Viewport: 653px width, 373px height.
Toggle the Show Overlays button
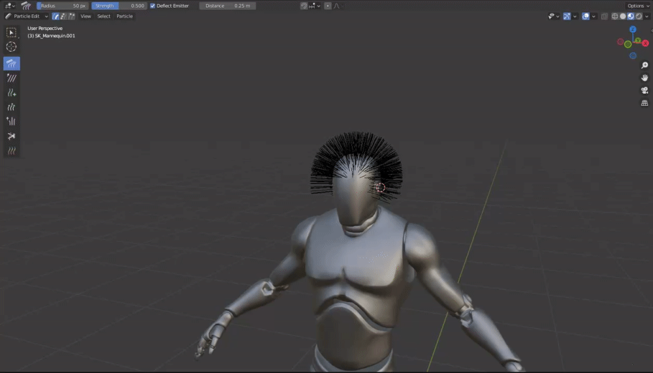[586, 16]
